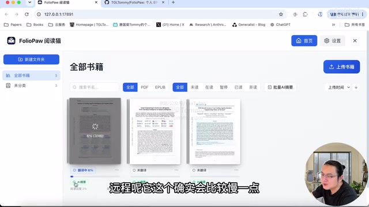Screen dimensions: 369x207
Task: Filter books by PDF format
Action: pyautogui.click(x=145, y=87)
